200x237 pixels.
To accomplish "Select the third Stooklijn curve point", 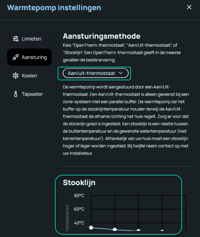I will (138, 231).
